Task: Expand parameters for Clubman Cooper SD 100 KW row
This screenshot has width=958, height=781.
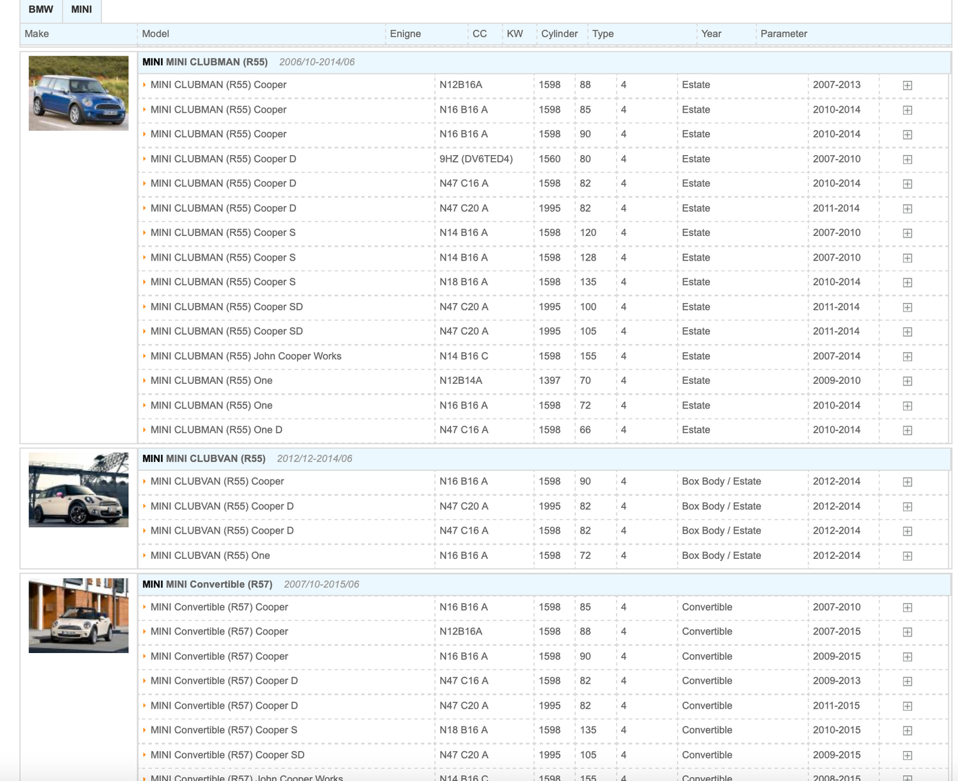Action: click(908, 307)
